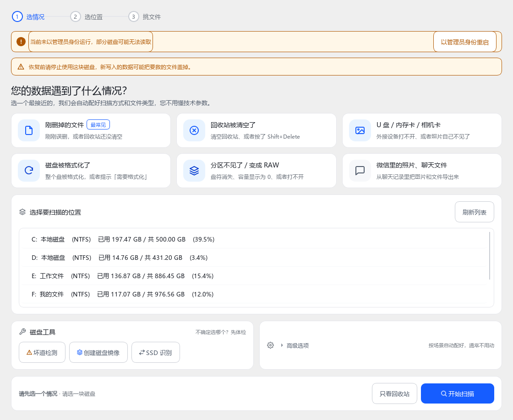The width and height of the screenshot is (513, 420).
Task: Expand the 高级选项 disclosure triangle
Action: click(x=282, y=345)
